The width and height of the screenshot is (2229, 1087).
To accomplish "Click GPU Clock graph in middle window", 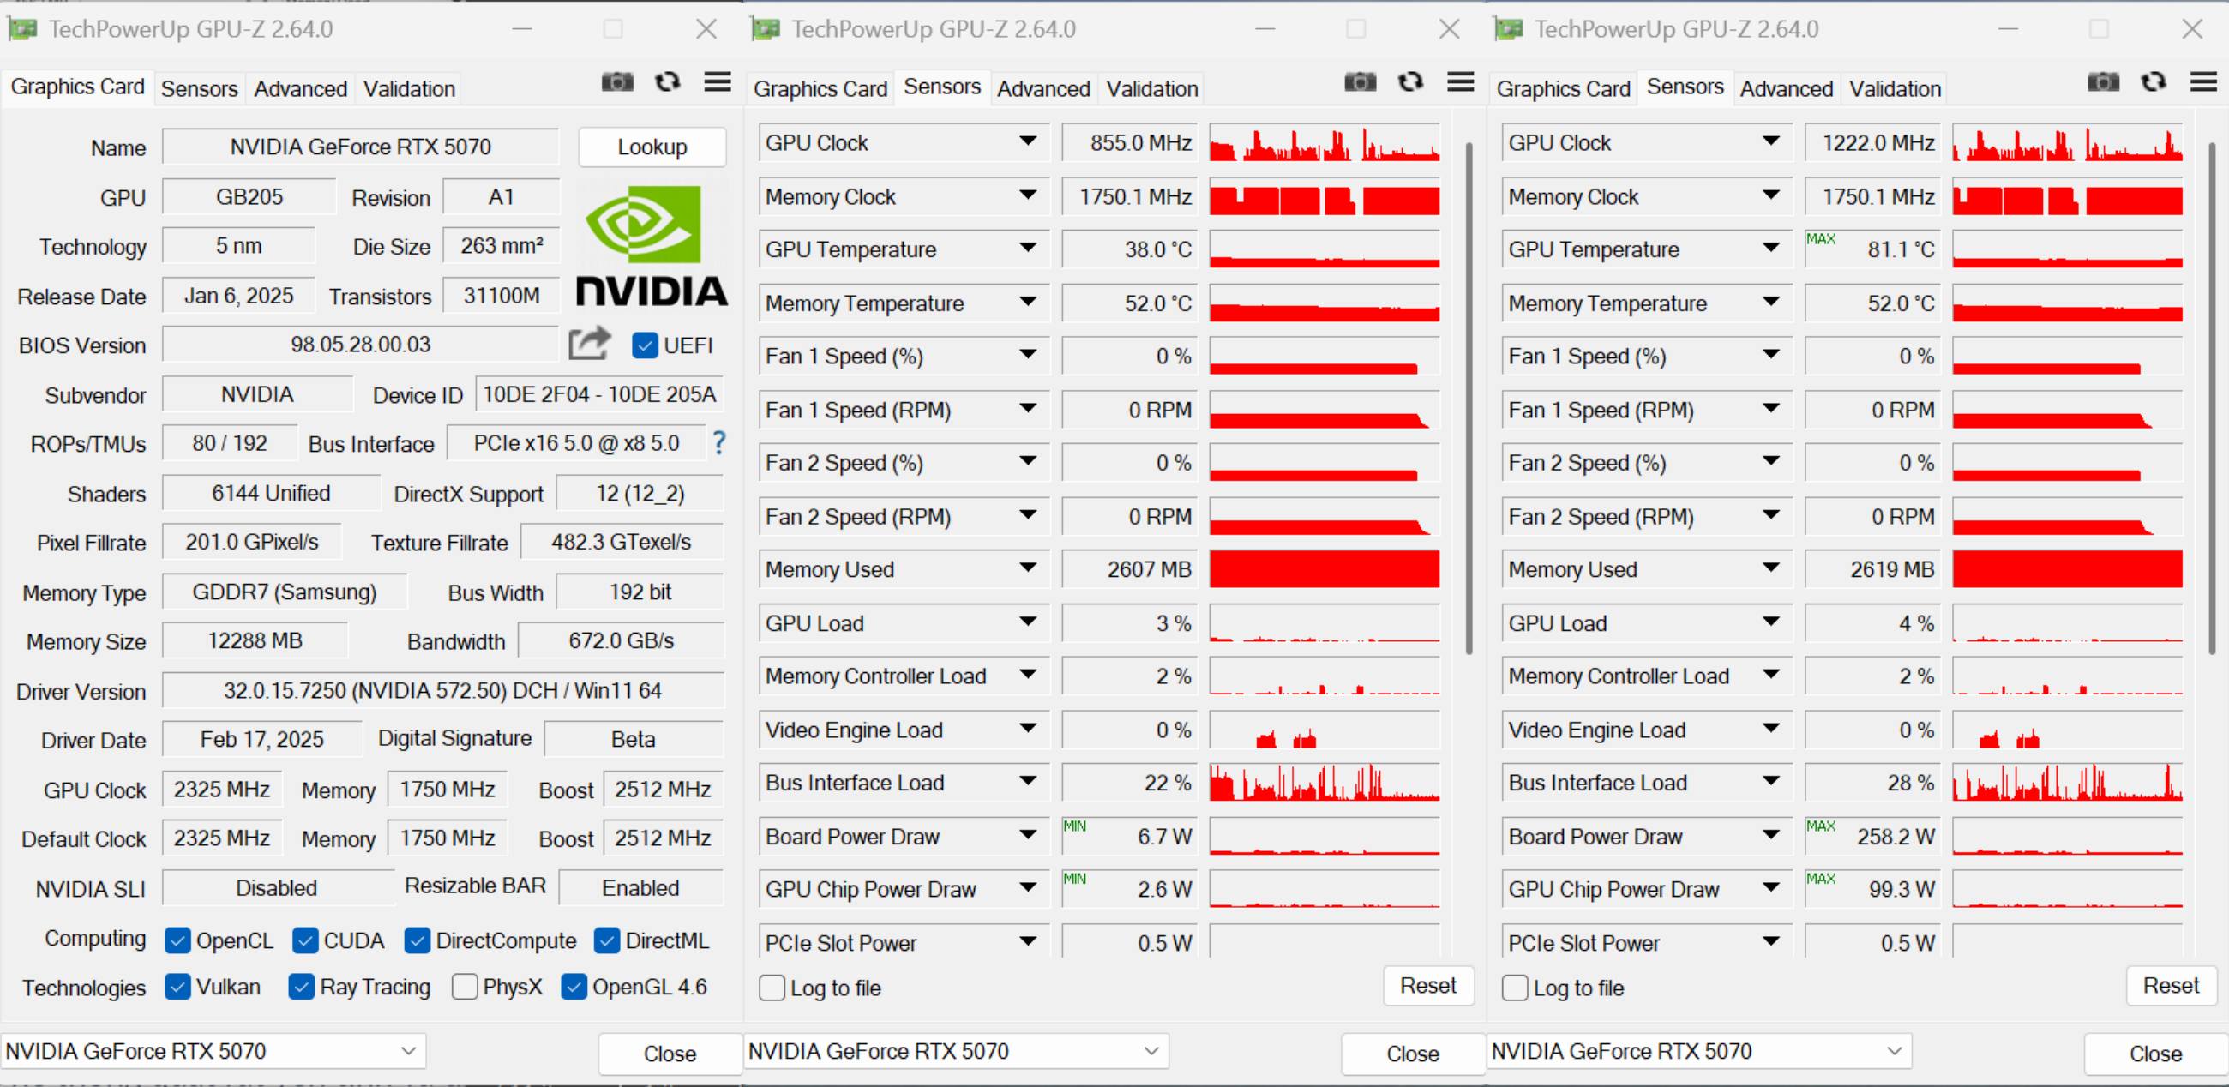I will tap(1324, 143).
